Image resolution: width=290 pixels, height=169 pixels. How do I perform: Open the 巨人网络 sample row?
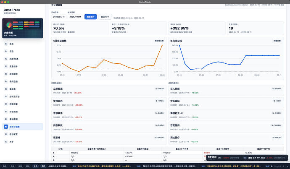(x=226, y=91)
